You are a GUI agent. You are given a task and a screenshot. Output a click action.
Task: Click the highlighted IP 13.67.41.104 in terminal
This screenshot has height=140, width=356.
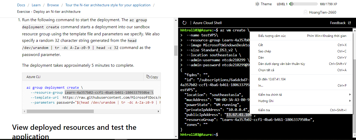click(239, 115)
